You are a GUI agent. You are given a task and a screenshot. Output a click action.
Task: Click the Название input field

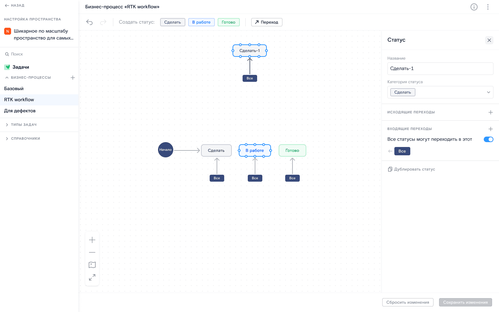pos(440,69)
